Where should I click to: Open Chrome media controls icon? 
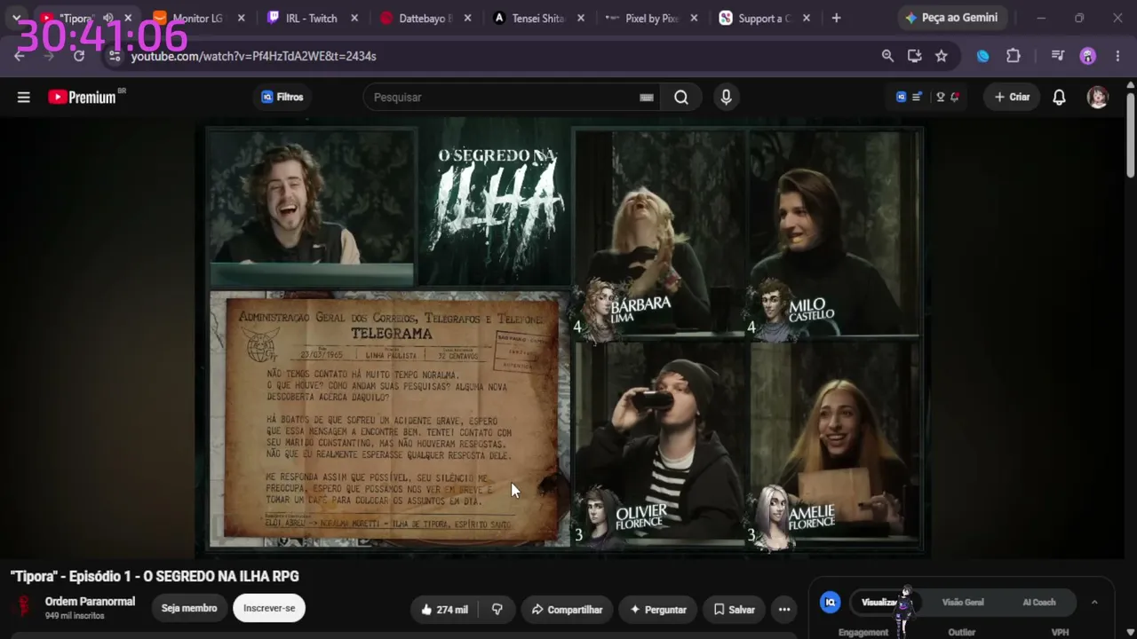pyautogui.click(x=1057, y=56)
